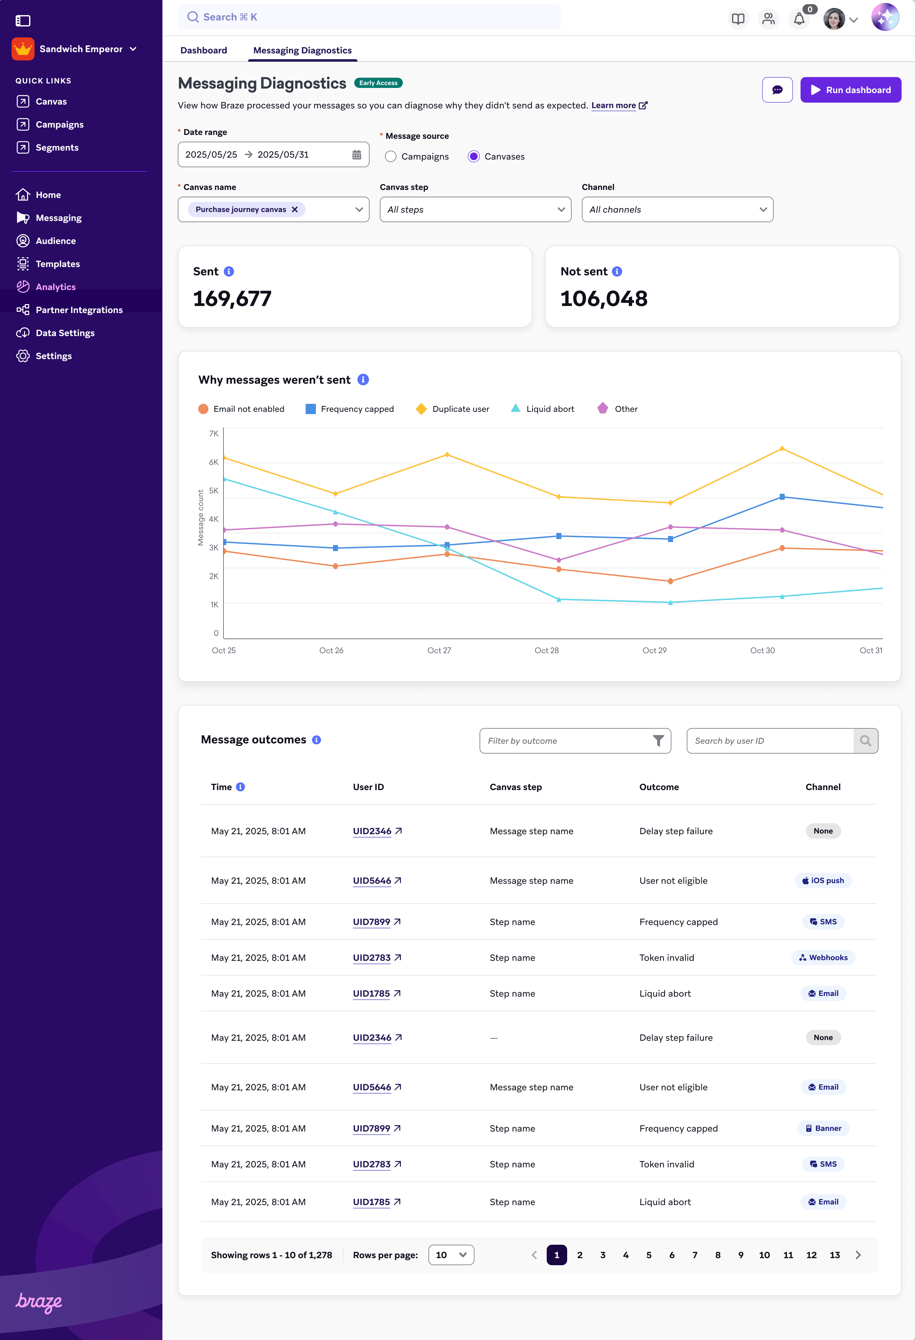Open user UID2783 with Webhooks channel
The height and width of the screenshot is (1340, 915).
tap(377, 958)
